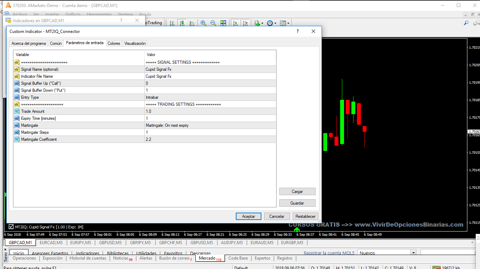Select the bar chart toolbar icon
This screenshot has height=269, width=480.
pos(172,23)
